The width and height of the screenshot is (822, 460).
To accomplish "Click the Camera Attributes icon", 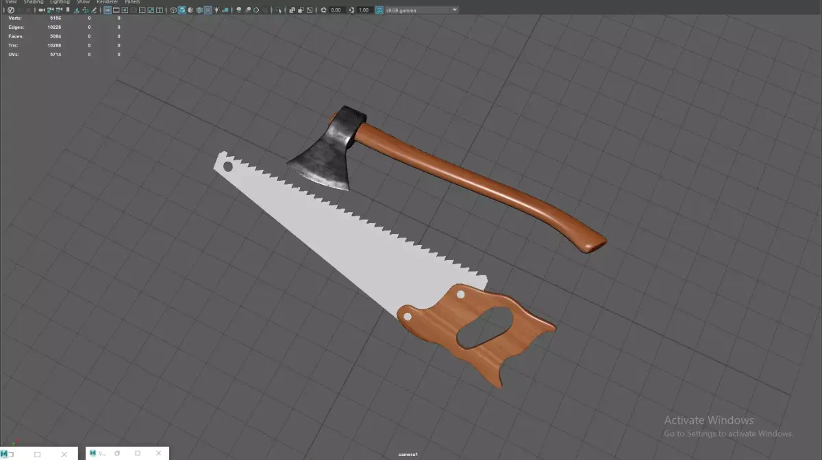I will (59, 10).
